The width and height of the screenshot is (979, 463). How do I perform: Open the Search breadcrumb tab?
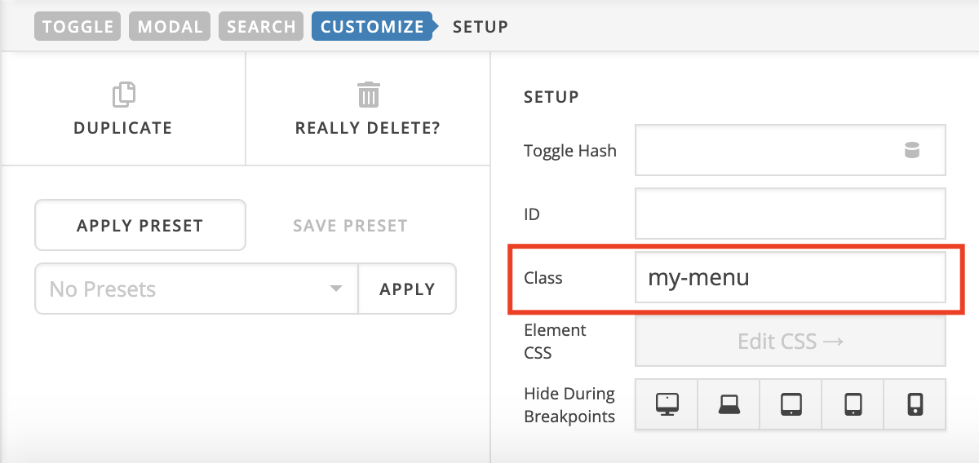click(261, 26)
